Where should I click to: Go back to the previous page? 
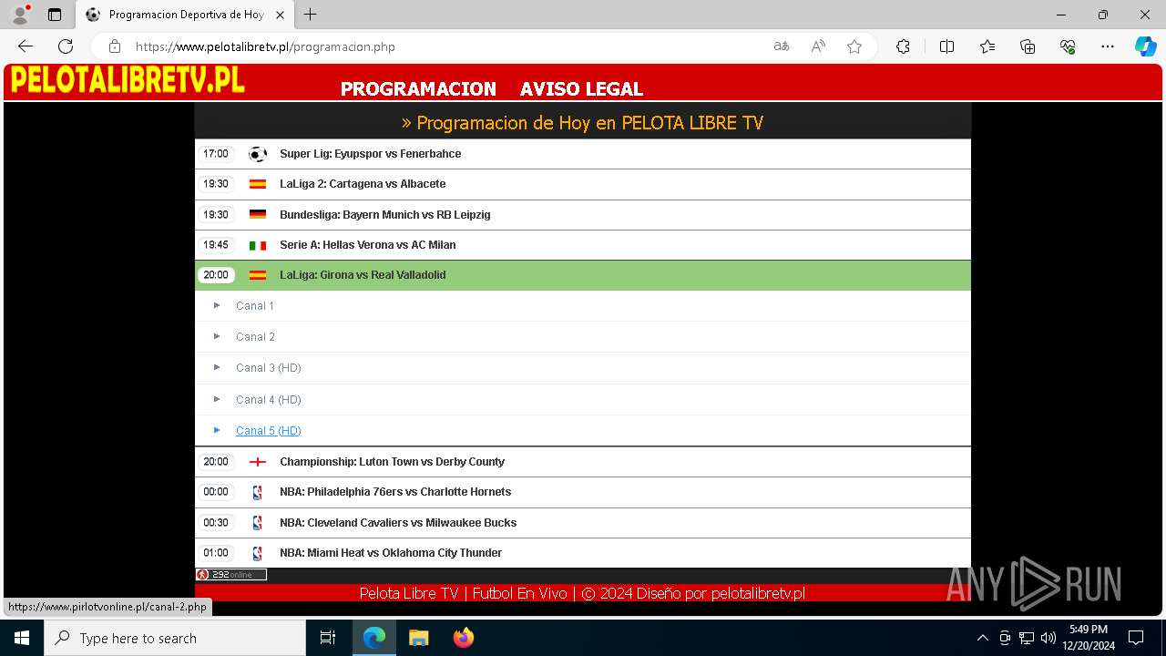click(26, 46)
